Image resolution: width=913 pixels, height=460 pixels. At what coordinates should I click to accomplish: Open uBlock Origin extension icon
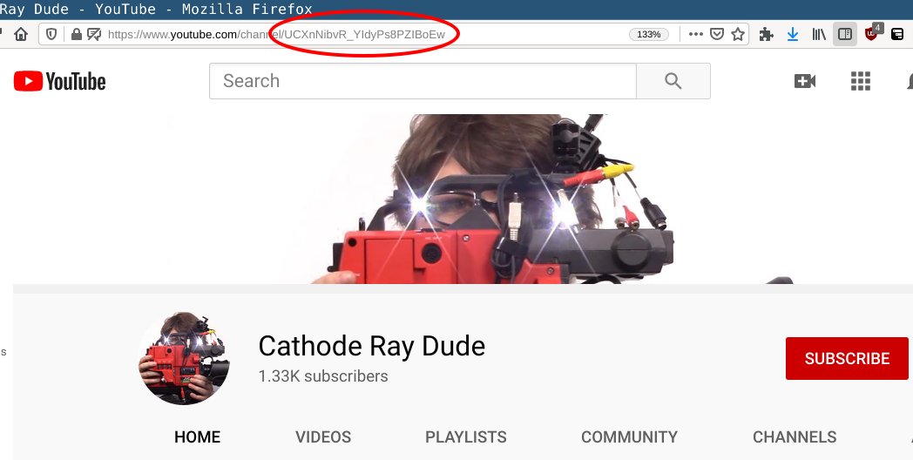(872, 33)
